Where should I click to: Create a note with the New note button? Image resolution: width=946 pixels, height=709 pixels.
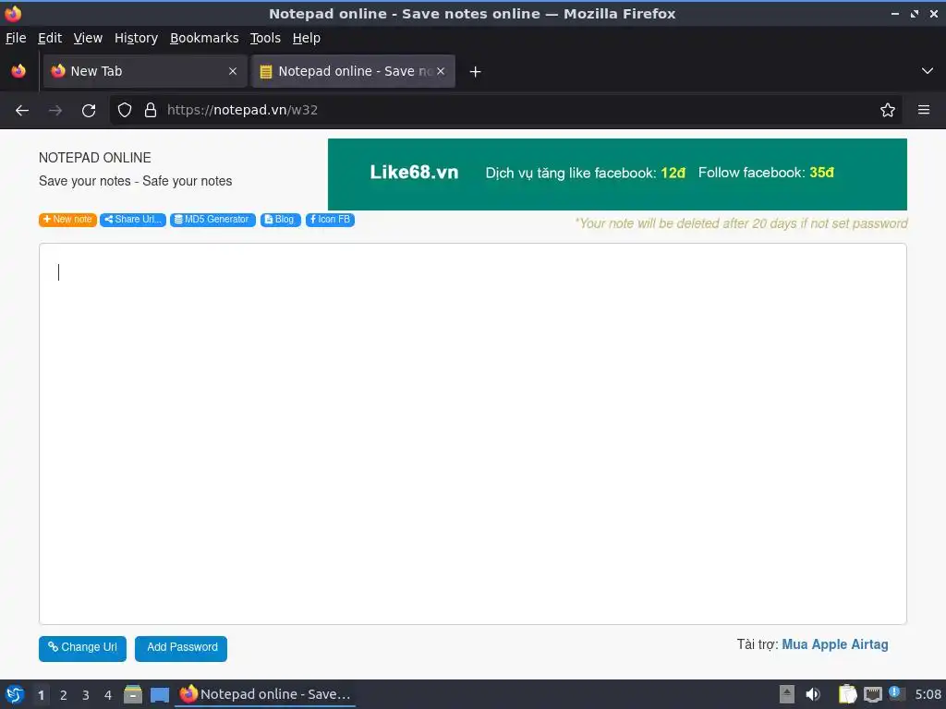(67, 220)
